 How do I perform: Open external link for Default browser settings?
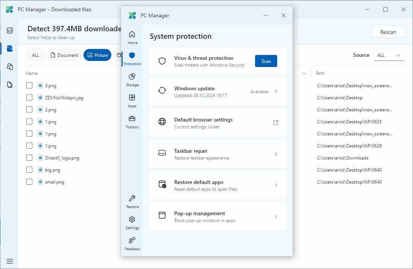click(x=276, y=123)
